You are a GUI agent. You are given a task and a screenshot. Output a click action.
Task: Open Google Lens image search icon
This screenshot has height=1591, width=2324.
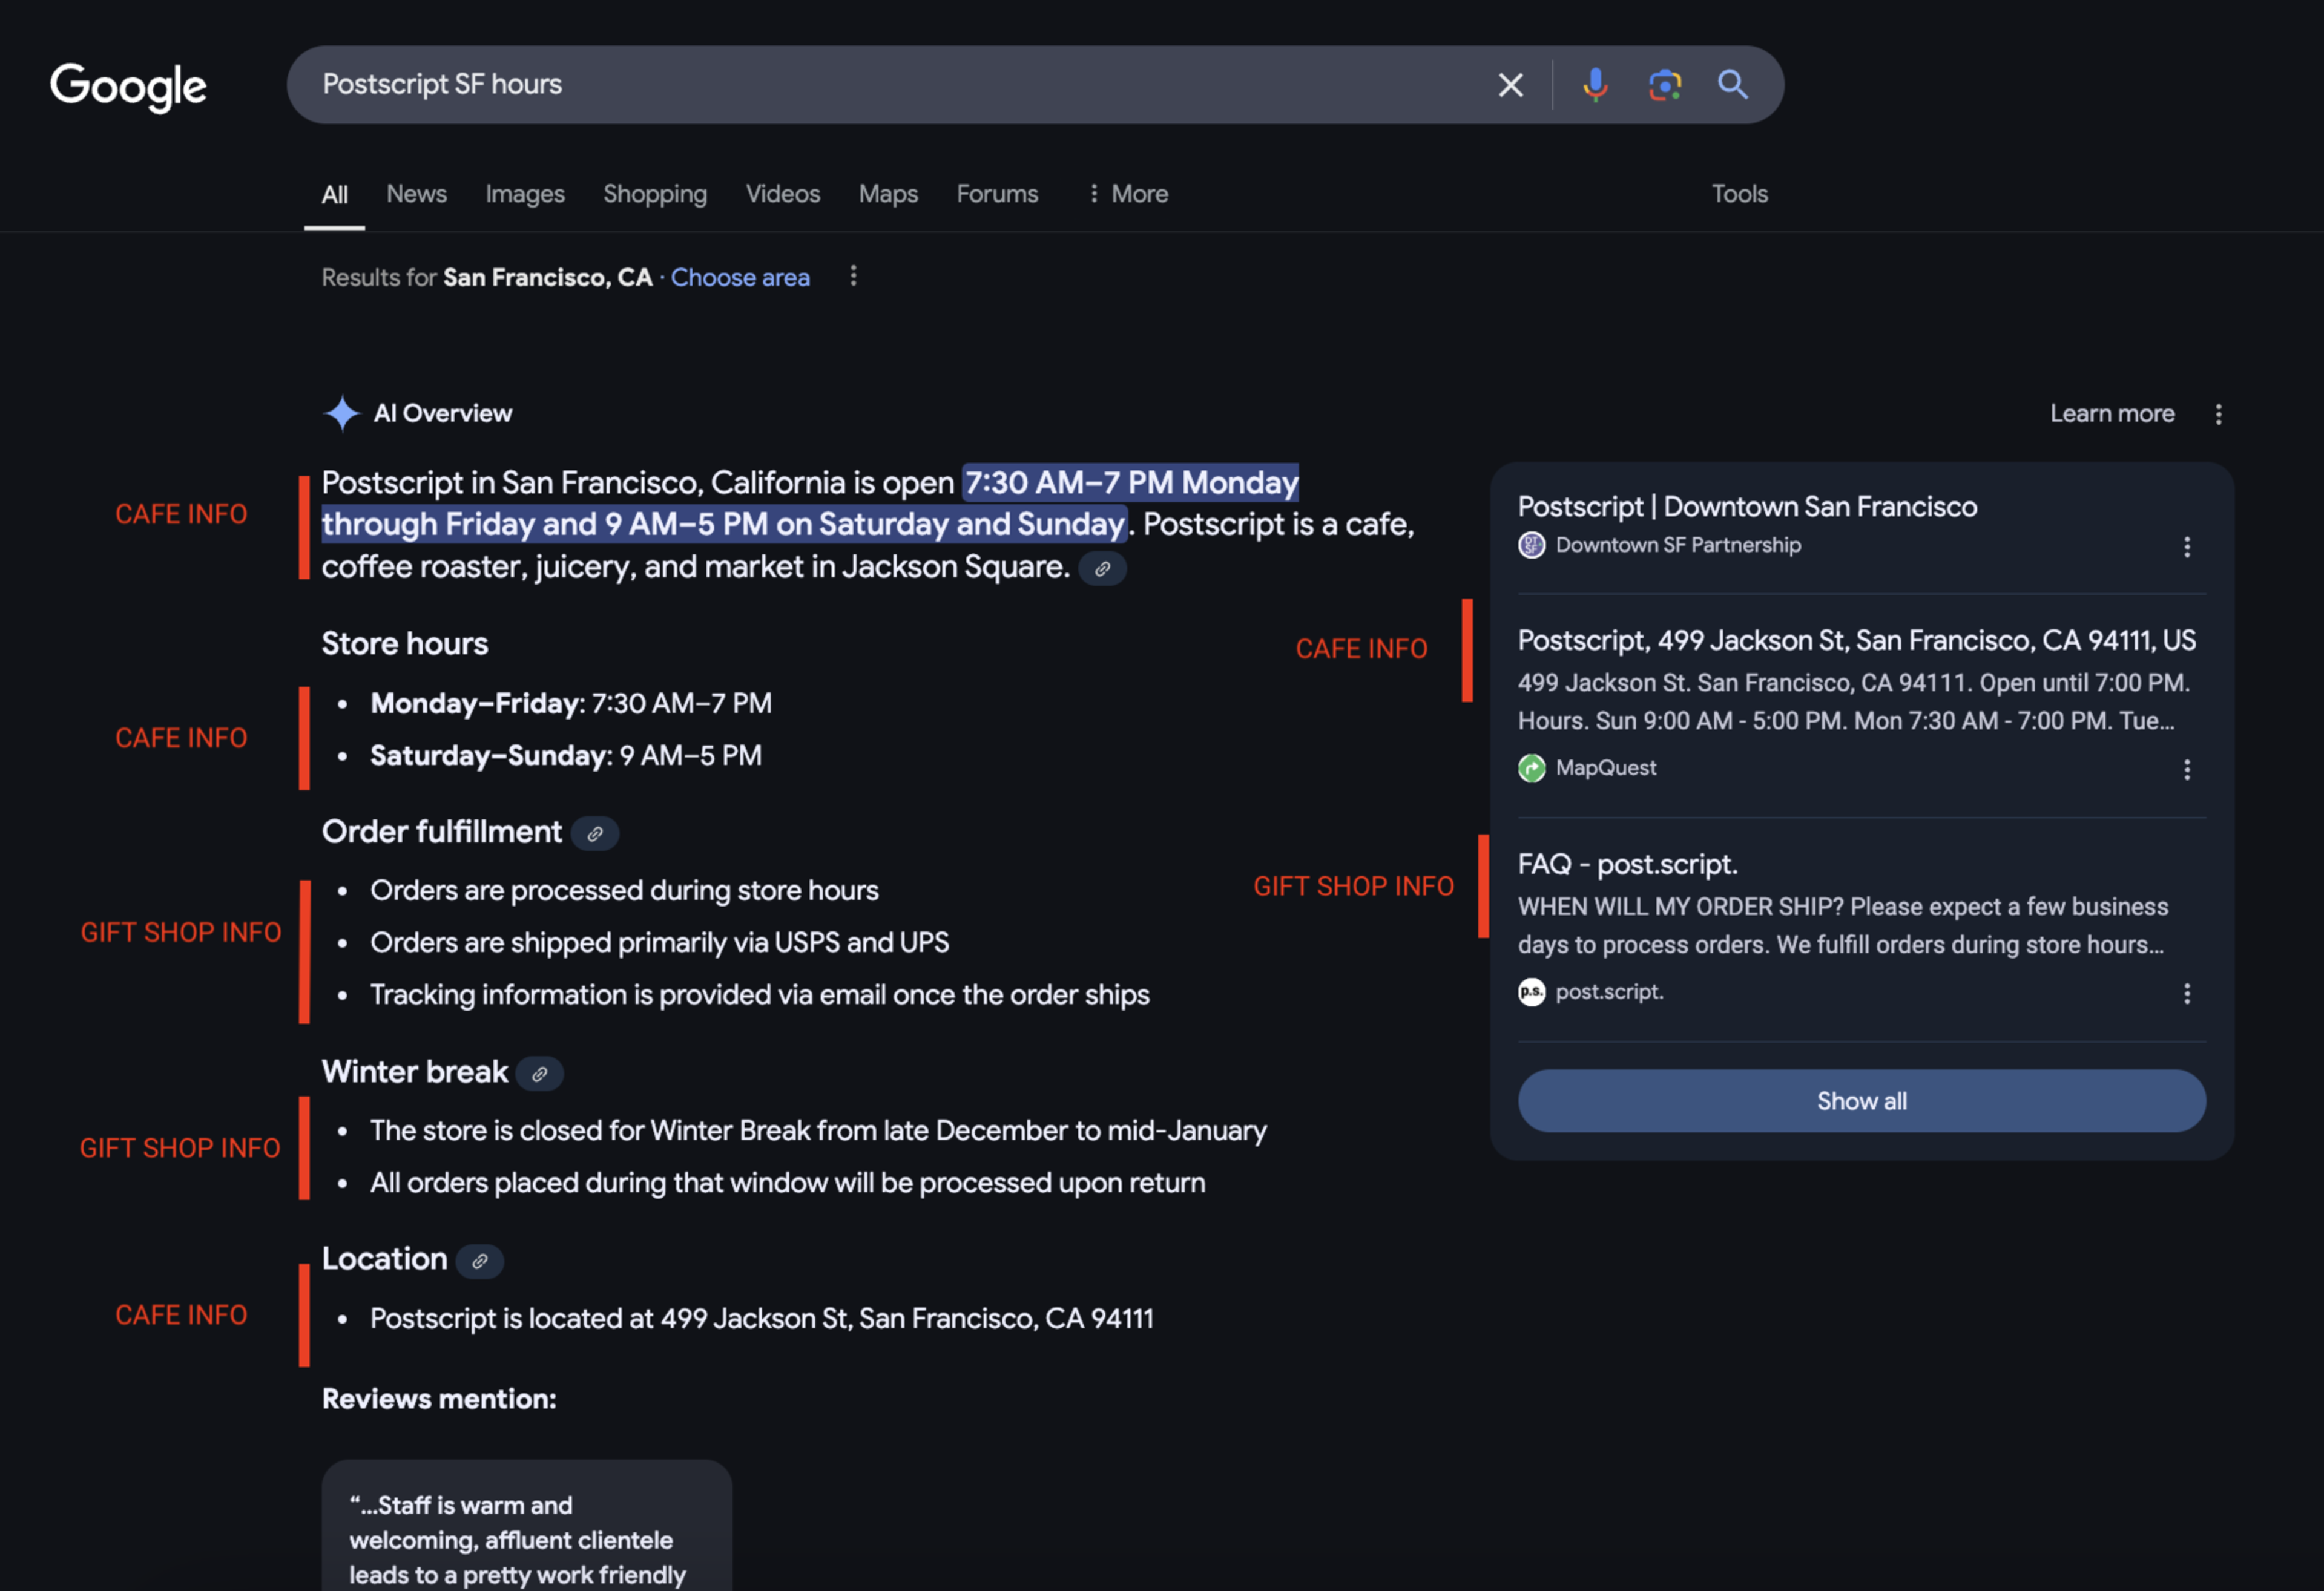(x=1665, y=85)
